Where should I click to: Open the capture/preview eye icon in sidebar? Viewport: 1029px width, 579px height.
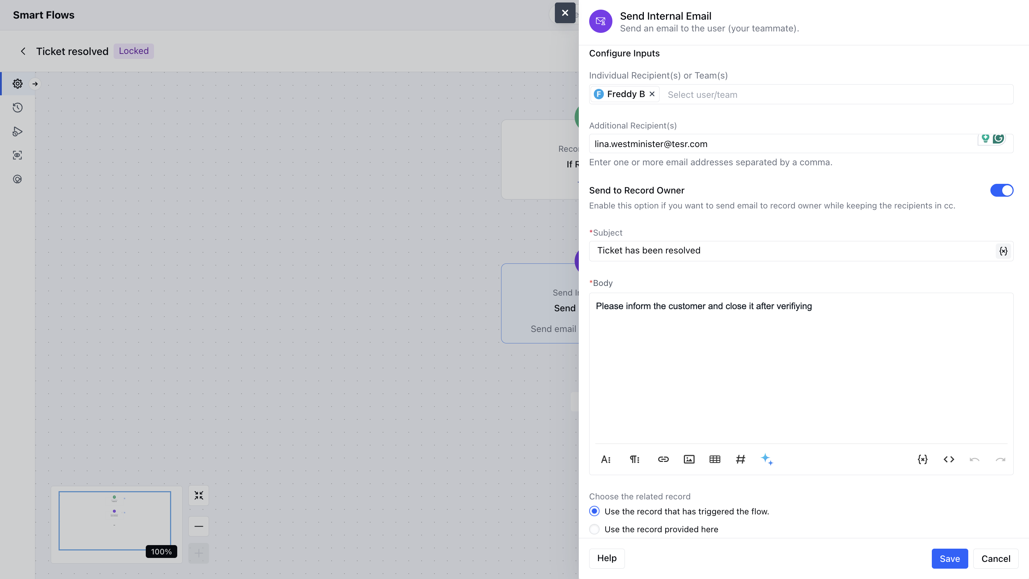pos(17,155)
